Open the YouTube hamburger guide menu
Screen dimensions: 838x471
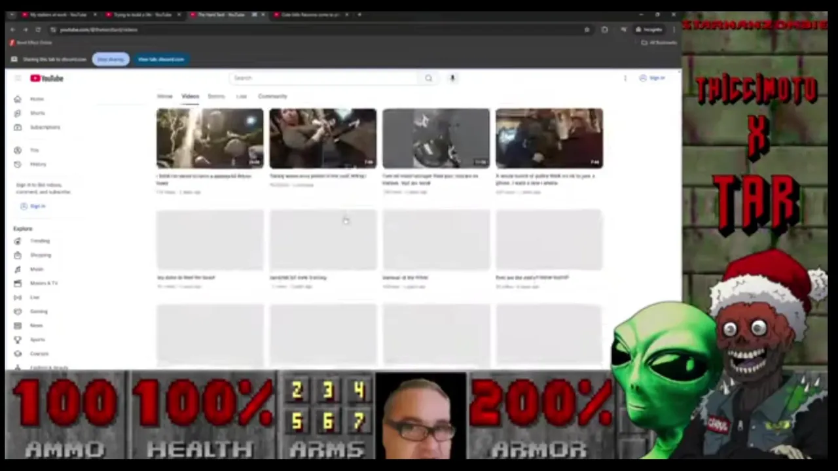click(18, 78)
